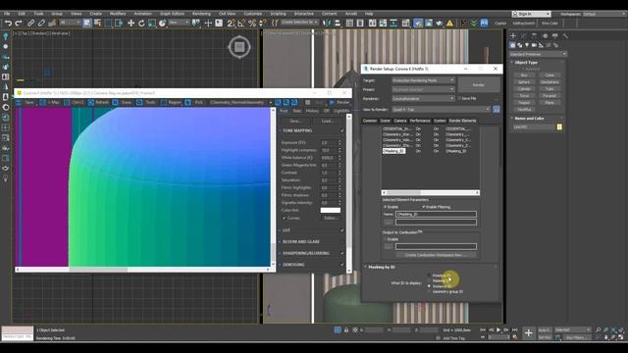Open Utilities wrench icon in Command Panel

tap(565, 36)
